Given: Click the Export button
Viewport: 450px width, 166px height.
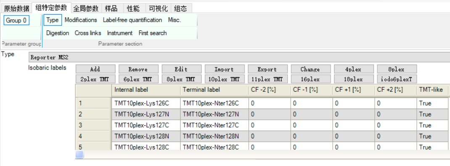Looking at the screenshot, I should point(268,69).
